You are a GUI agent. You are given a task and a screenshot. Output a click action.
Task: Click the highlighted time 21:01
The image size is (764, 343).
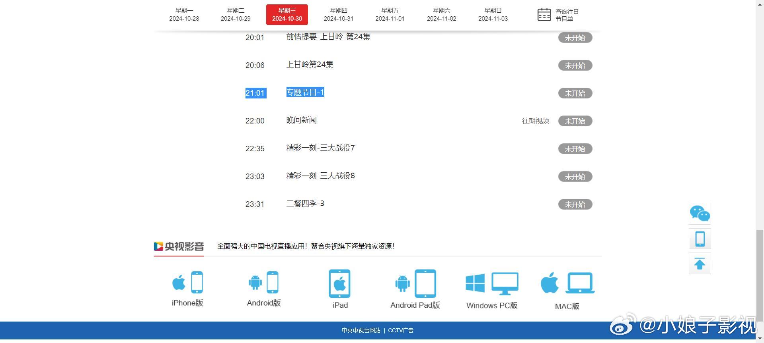[x=255, y=93]
